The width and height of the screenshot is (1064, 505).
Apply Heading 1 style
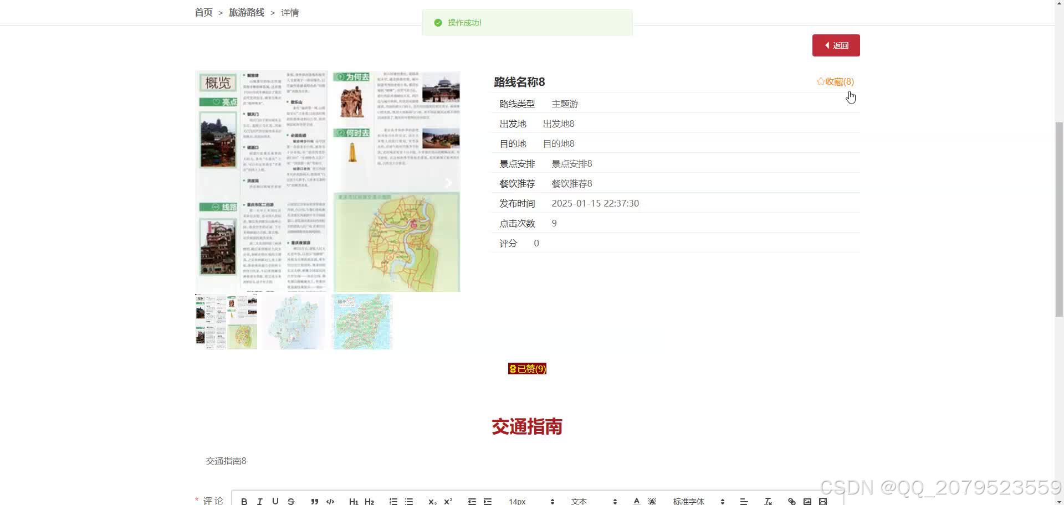354,501
